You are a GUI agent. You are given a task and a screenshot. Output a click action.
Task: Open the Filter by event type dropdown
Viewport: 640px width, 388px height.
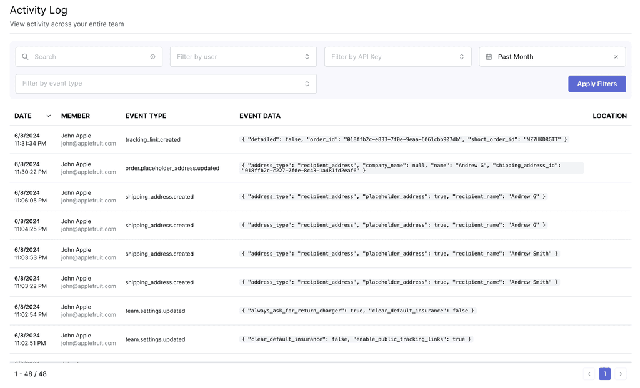tap(166, 84)
